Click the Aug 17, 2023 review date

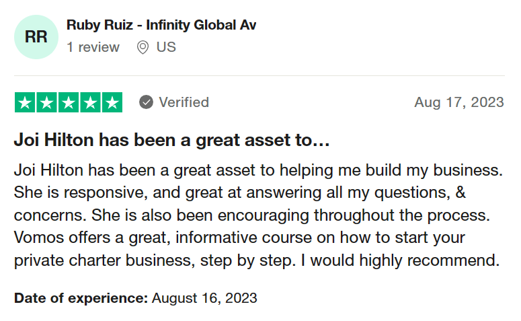[458, 102]
